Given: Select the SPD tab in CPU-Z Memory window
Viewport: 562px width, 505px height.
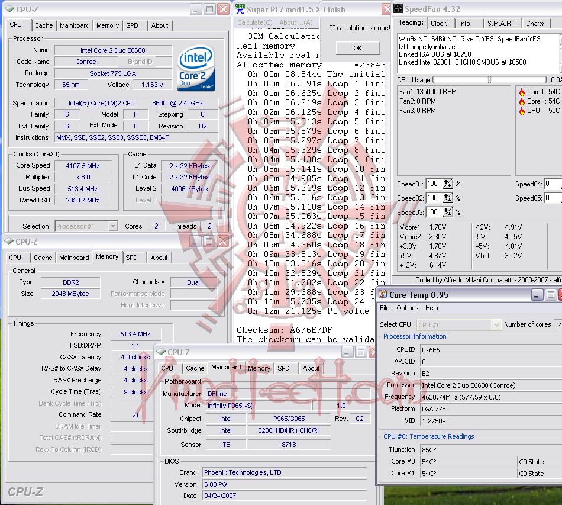Looking at the screenshot, I should click(131, 258).
